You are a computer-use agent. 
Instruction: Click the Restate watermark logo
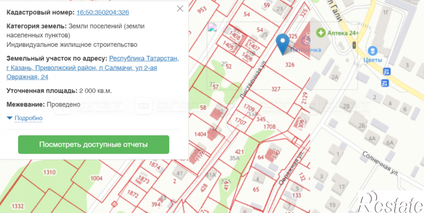click(x=391, y=202)
